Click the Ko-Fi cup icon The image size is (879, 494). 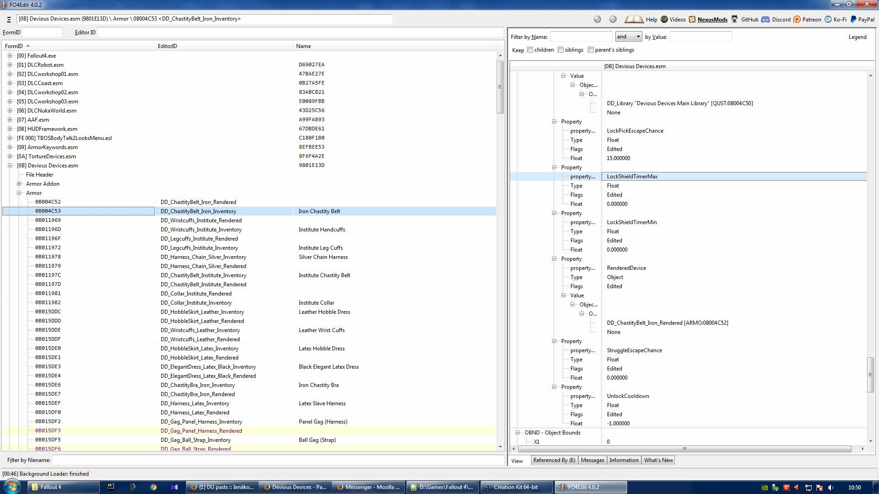pyautogui.click(x=828, y=19)
